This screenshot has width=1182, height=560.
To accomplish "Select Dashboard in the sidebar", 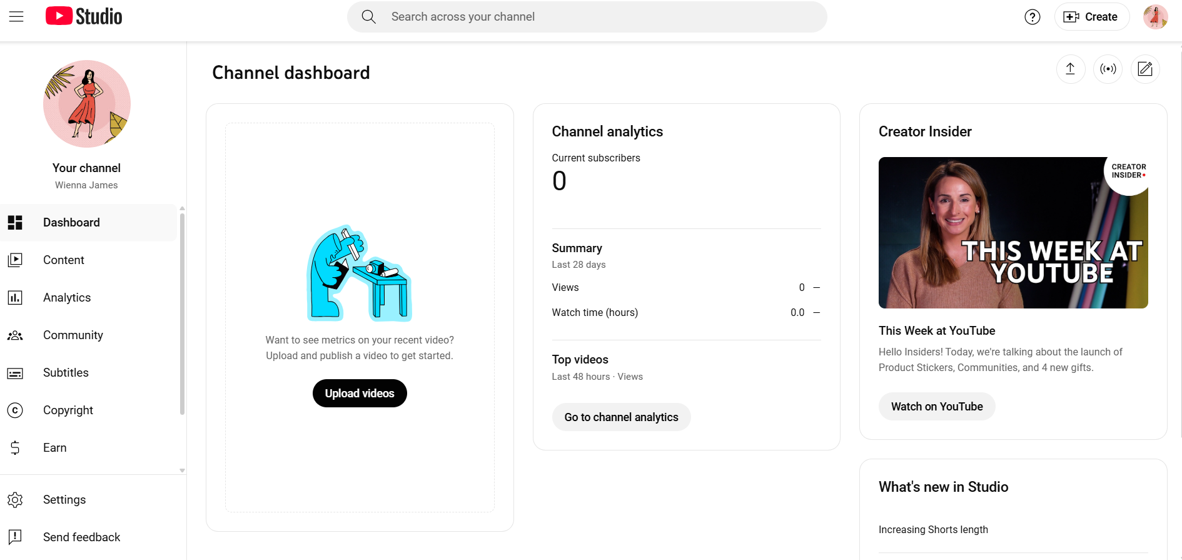I will pos(88,223).
